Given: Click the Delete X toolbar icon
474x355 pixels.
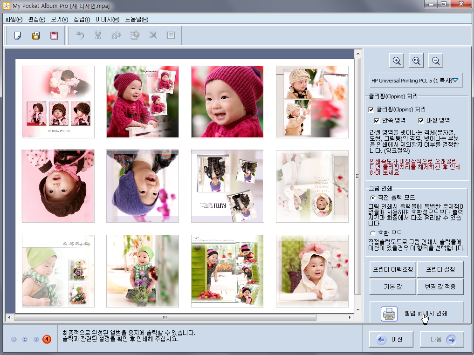Looking at the screenshot, I should 153,36.
